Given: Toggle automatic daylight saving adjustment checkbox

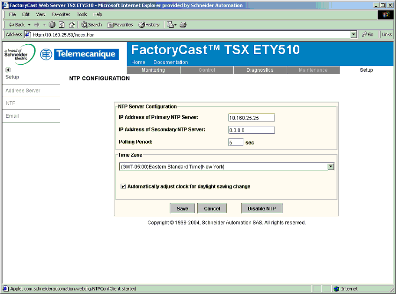Looking at the screenshot, I should click(x=123, y=186).
